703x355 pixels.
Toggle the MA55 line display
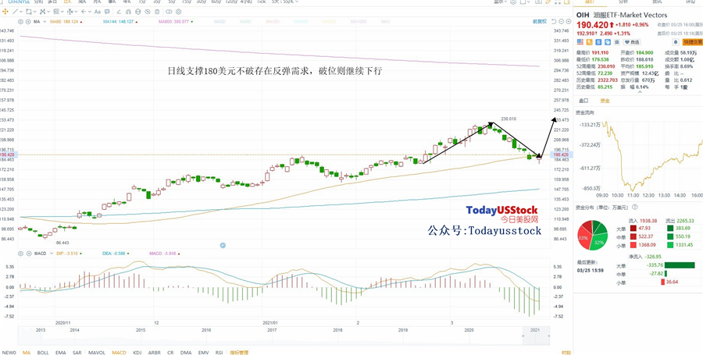pyautogui.click(x=66, y=22)
